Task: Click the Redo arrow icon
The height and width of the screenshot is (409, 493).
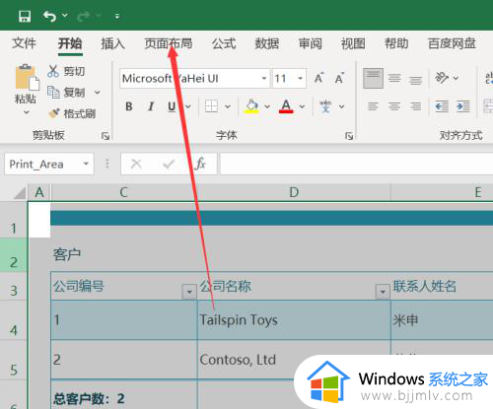Action: 84,16
